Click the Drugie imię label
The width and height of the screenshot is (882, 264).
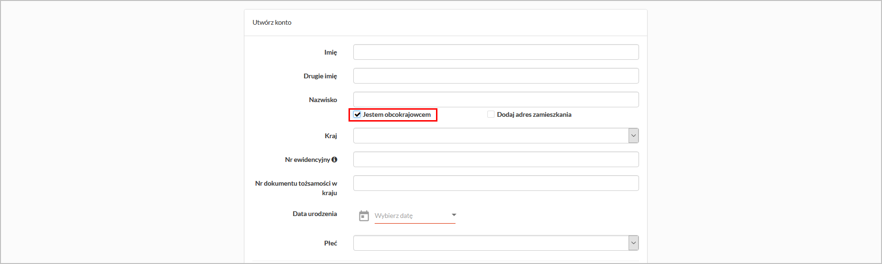tap(320, 76)
